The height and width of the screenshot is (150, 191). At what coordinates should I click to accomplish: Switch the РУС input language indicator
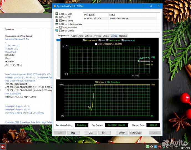pyautogui.click(x=177, y=147)
